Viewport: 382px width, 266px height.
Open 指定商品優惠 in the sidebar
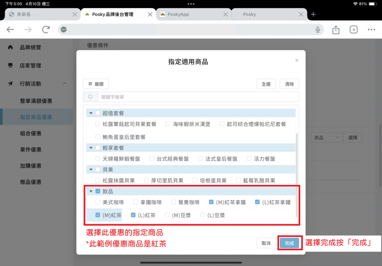tap(36, 117)
